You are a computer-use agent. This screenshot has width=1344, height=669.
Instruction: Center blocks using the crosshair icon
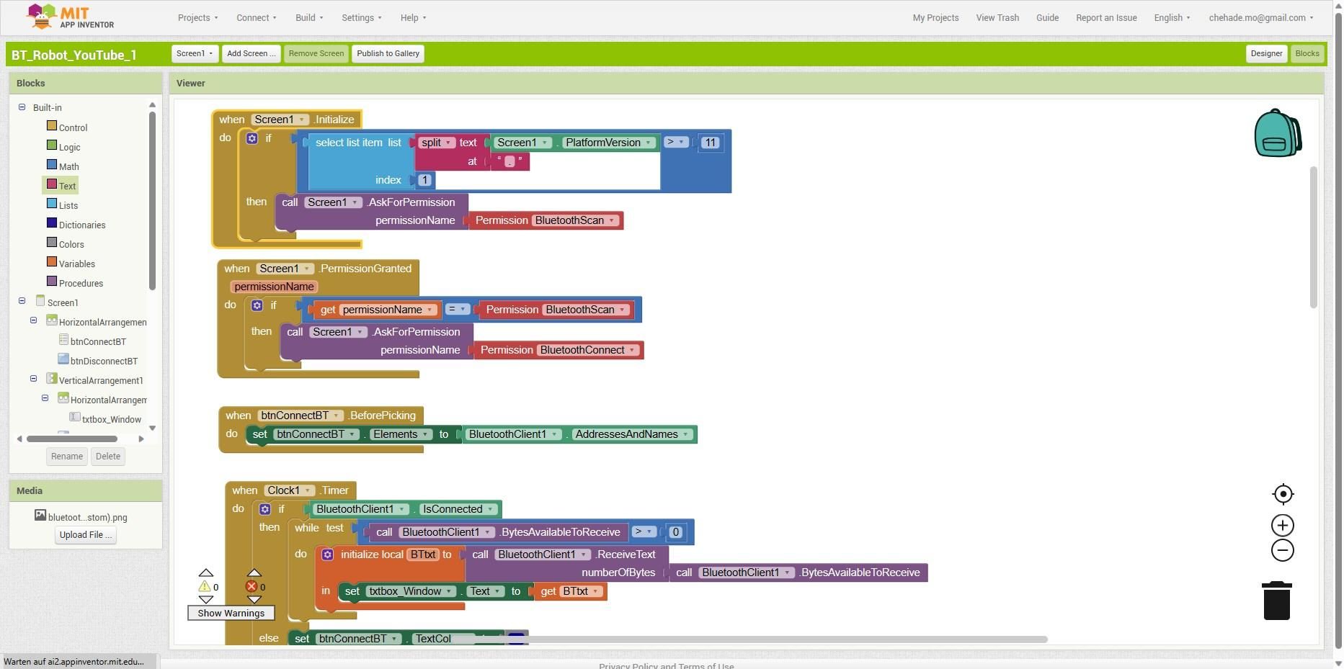[x=1282, y=494]
